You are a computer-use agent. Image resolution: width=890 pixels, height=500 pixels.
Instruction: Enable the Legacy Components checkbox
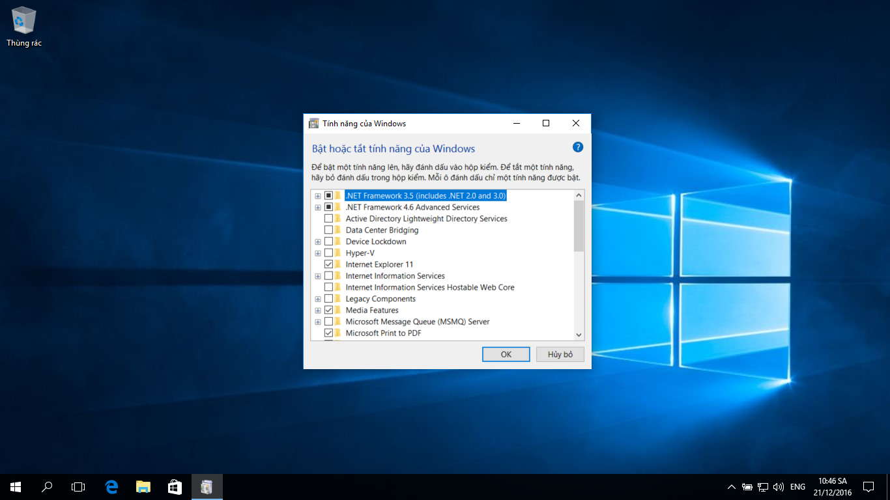[328, 299]
